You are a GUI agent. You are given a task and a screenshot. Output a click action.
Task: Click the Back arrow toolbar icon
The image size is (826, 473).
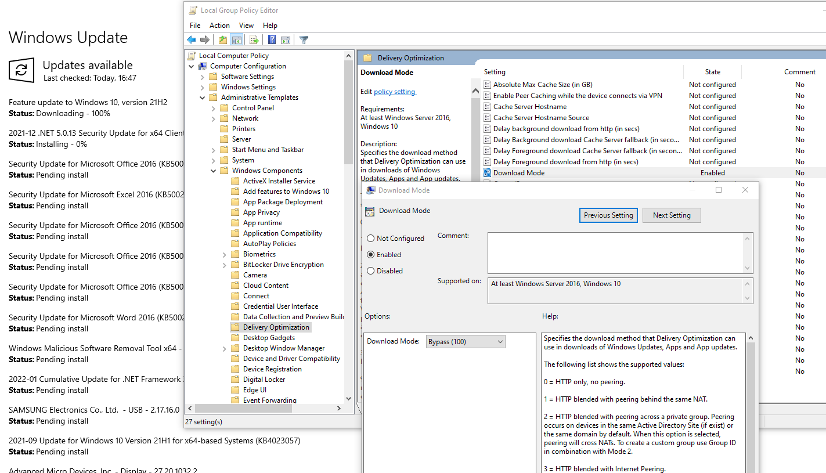point(192,40)
